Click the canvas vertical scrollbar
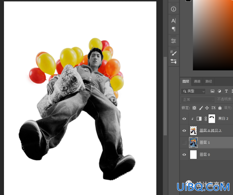The image size is (233, 195). (165, 96)
